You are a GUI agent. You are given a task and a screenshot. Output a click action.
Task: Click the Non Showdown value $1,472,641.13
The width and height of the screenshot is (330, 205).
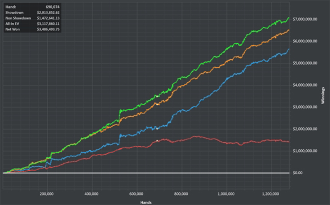pyautogui.click(x=48, y=18)
